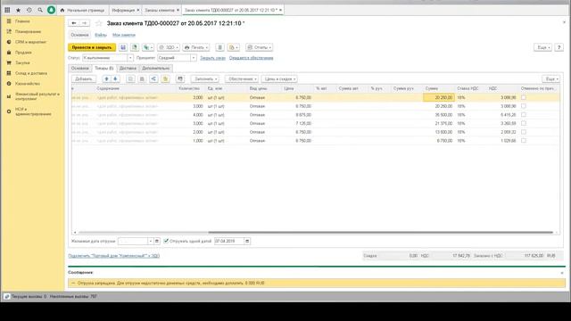Click the 'Закрыть заказ' link

[212, 58]
